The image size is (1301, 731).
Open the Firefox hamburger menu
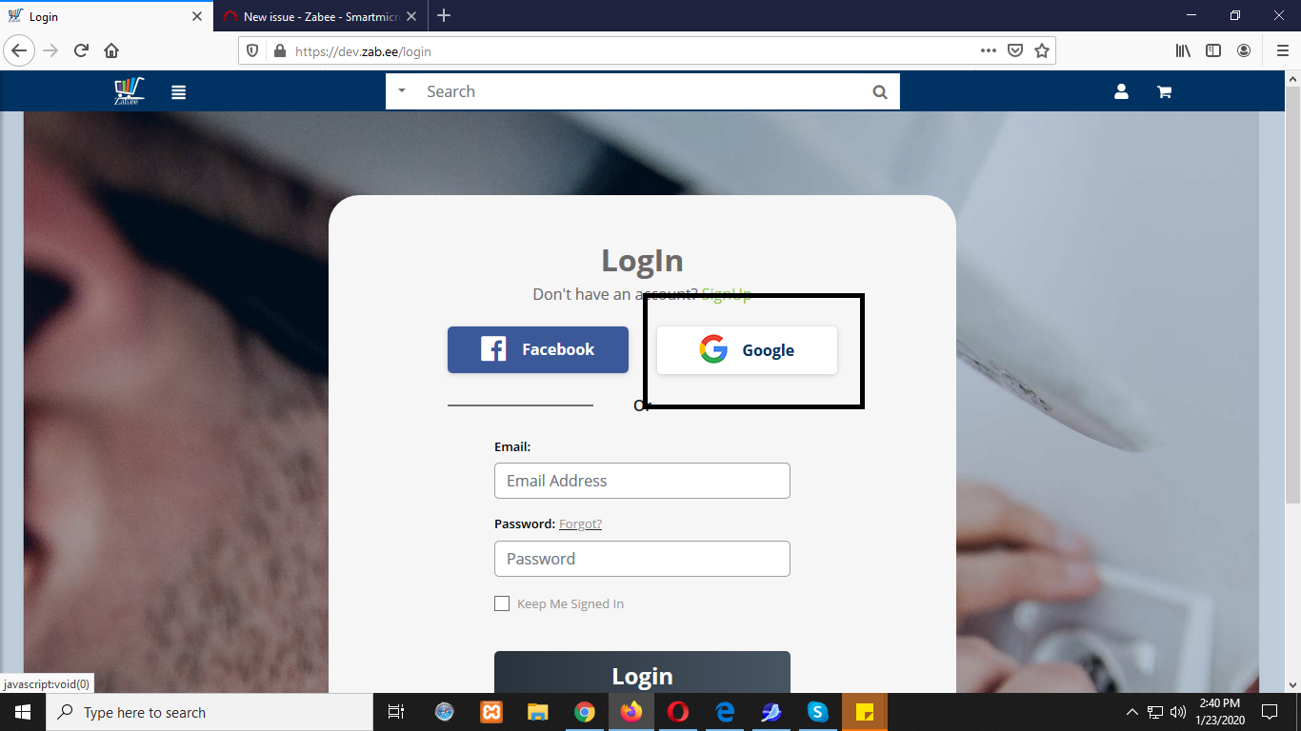(x=1282, y=51)
